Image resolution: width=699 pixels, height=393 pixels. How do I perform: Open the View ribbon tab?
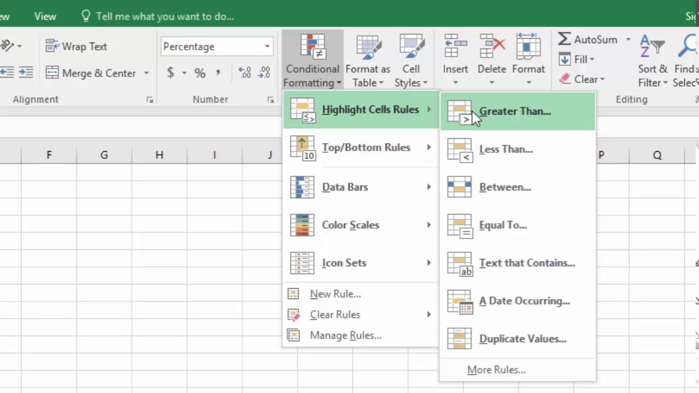[x=45, y=16]
